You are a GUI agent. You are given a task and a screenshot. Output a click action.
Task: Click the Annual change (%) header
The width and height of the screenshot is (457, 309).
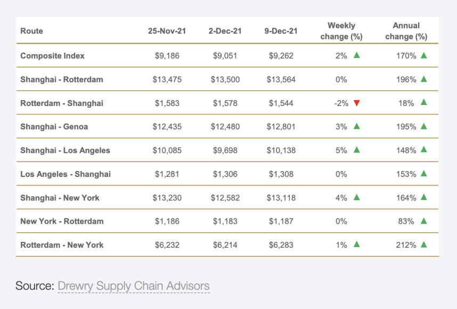[x=406, y=31]
